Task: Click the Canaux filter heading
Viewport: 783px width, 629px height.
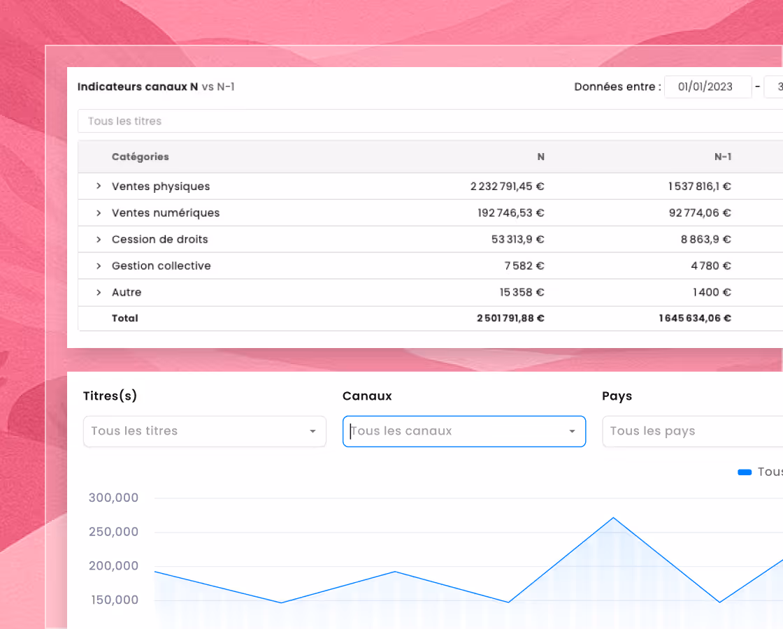Action: tap(367, 396)
